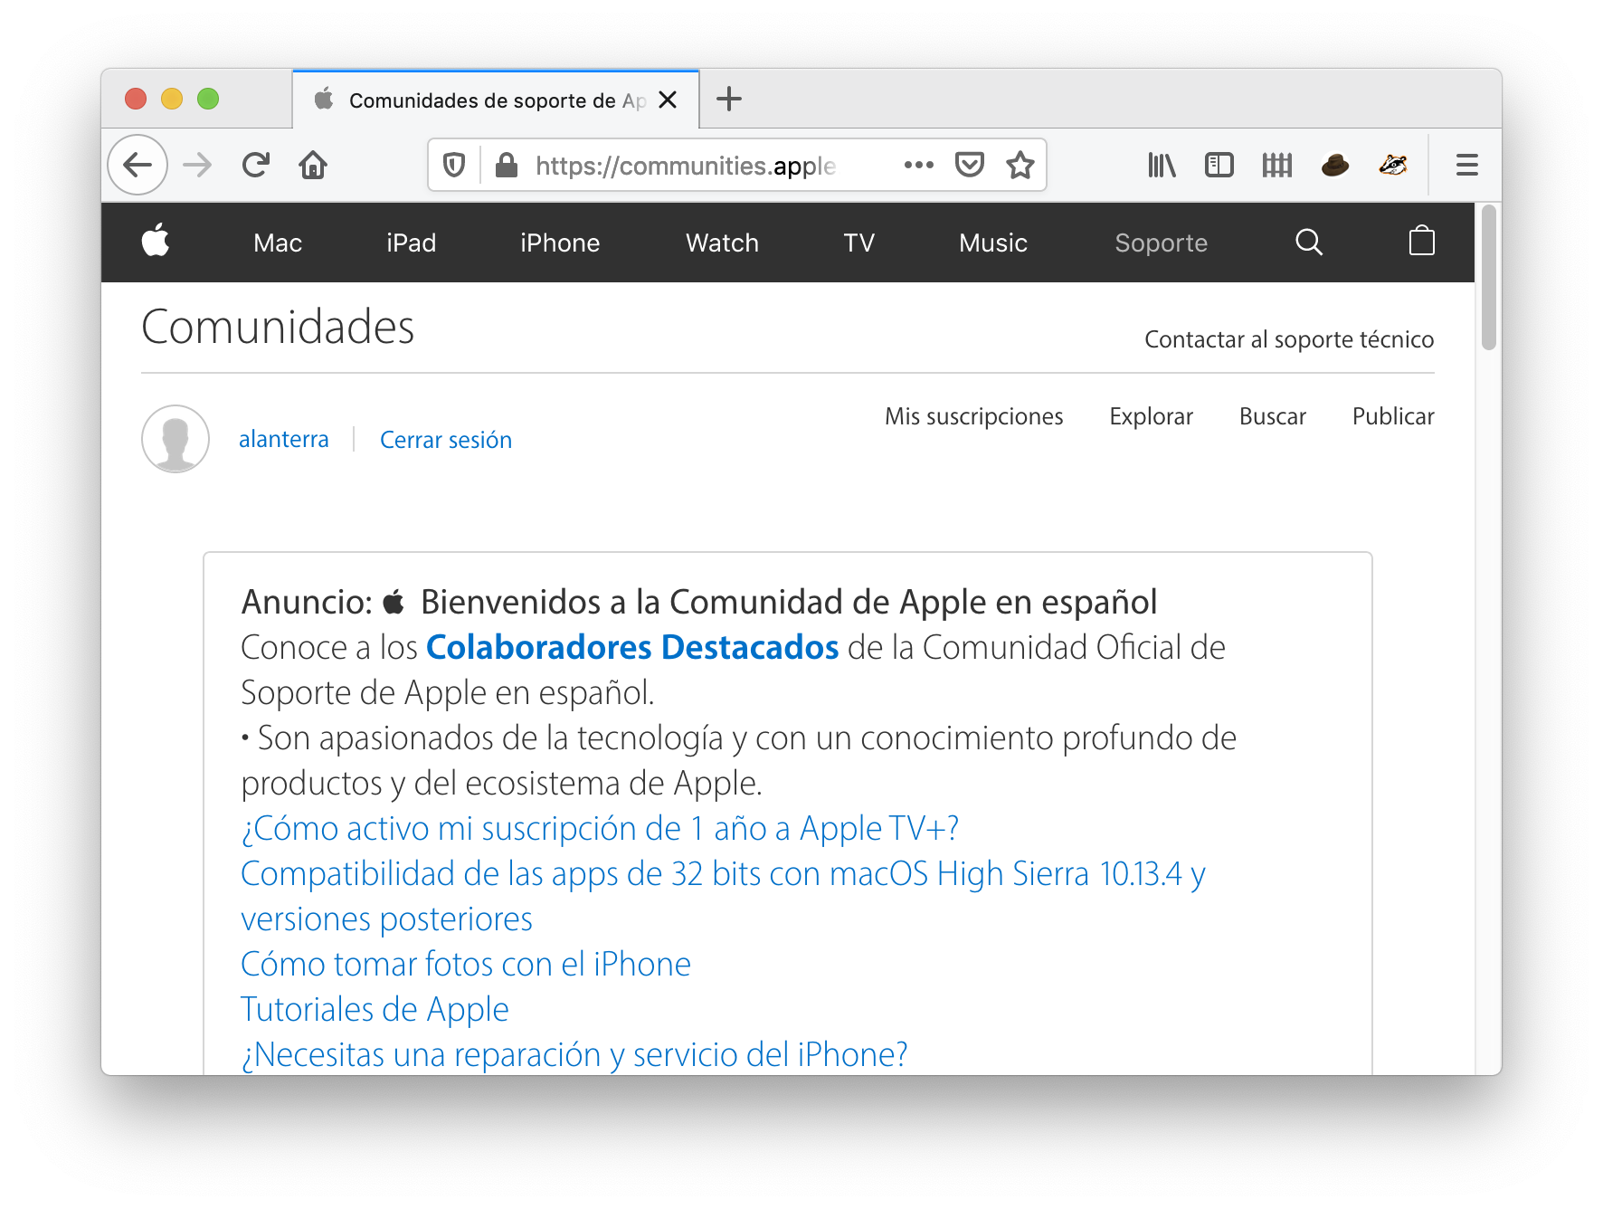Click the Apple logo in site navigation

pos(156,241)
